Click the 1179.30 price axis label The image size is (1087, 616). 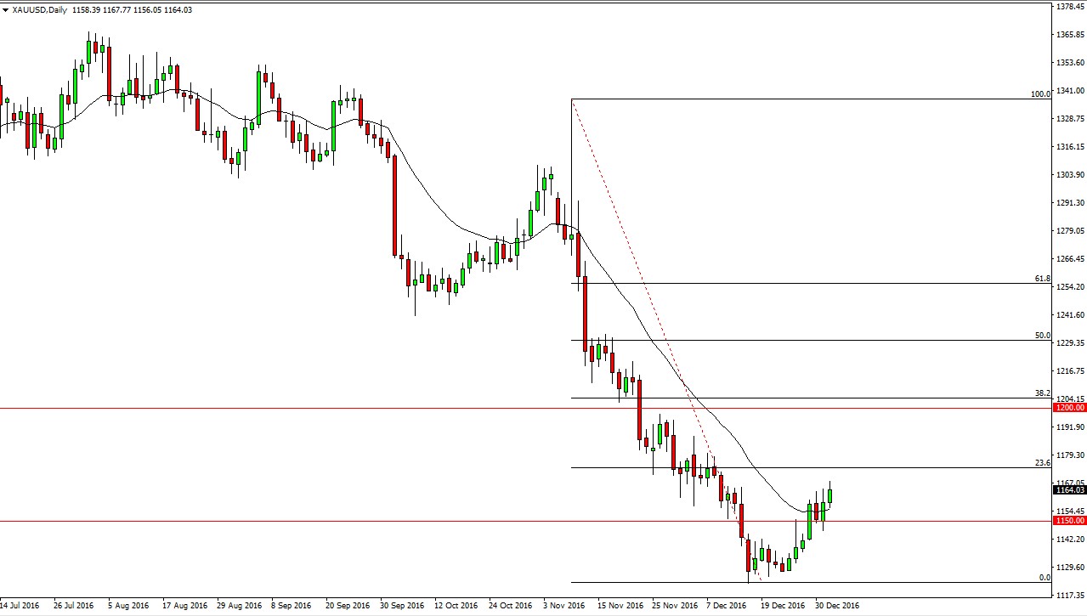[1071, 455]
